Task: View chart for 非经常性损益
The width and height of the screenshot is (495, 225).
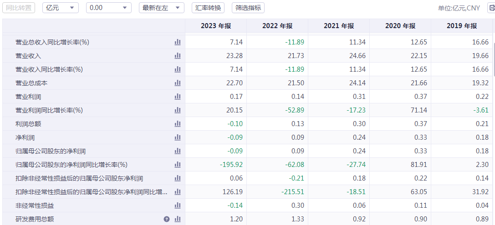Action: [178, 205]
